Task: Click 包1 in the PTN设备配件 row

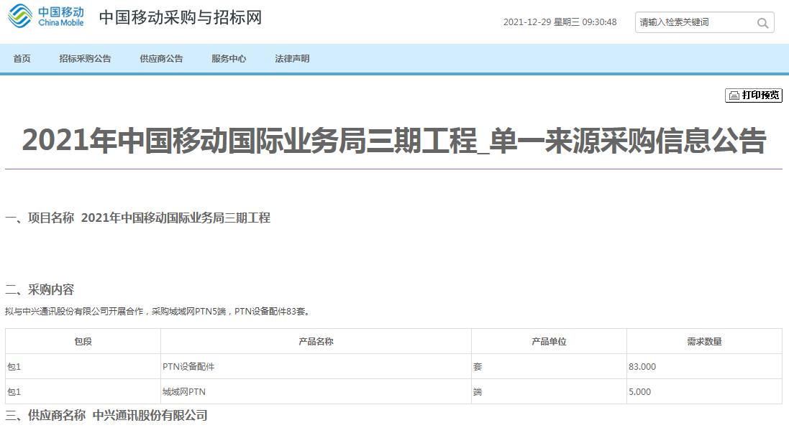Action: point(83,367)
